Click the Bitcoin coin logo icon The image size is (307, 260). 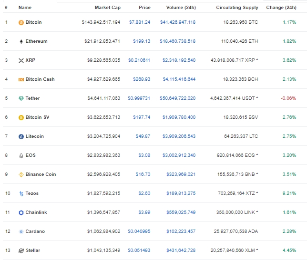(x=21, y=22)
